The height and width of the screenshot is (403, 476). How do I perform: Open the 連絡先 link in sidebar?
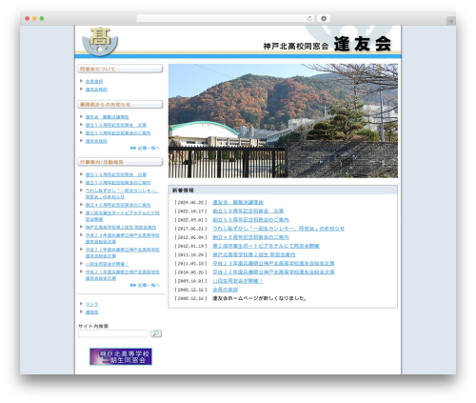[x=92, y=312]
